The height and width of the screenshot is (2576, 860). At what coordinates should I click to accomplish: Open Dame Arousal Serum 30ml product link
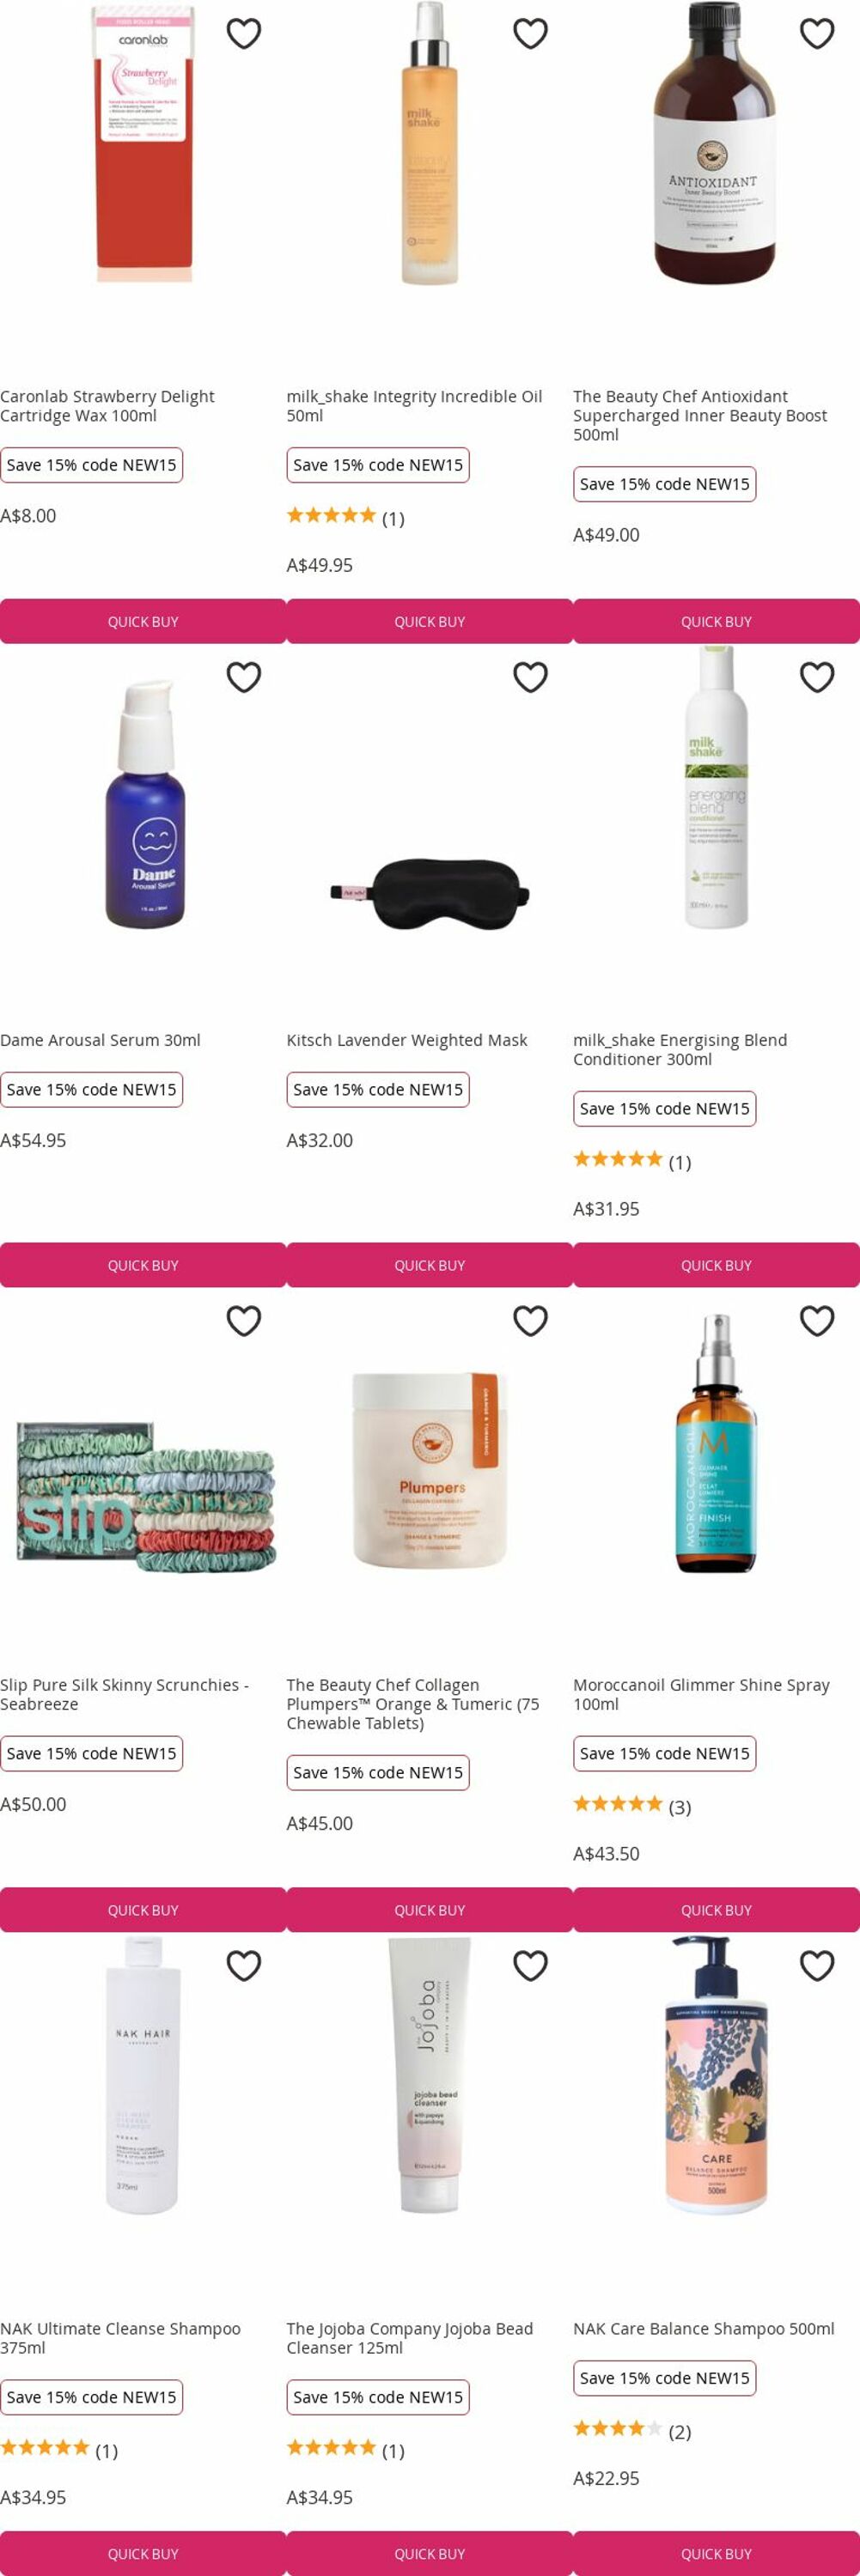coord(100,1040)
